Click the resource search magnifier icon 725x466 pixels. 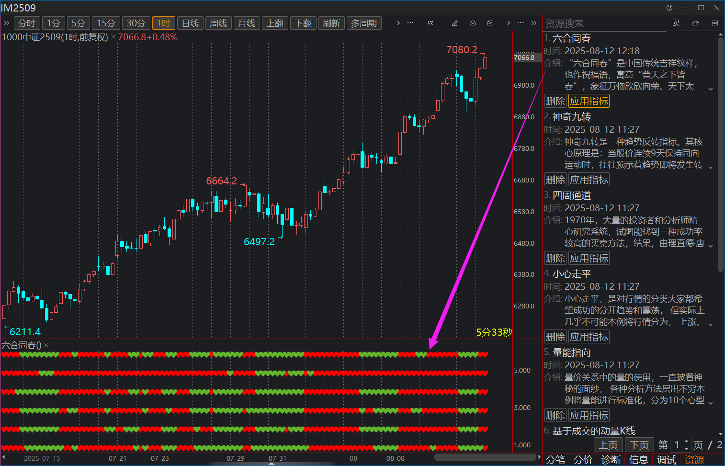point(676,23)
